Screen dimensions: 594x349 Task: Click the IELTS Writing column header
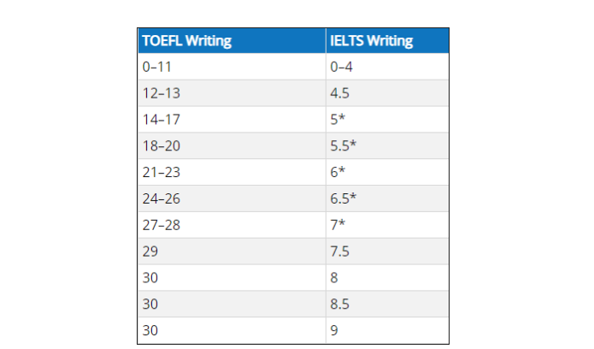pyautogui.click(x=371, y=40)
